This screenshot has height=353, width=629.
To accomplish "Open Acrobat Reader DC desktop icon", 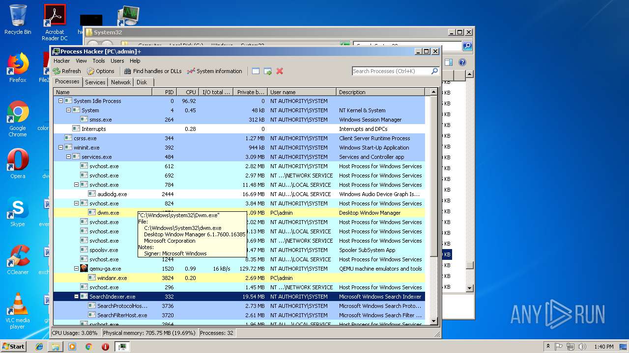I will (55, 23).
